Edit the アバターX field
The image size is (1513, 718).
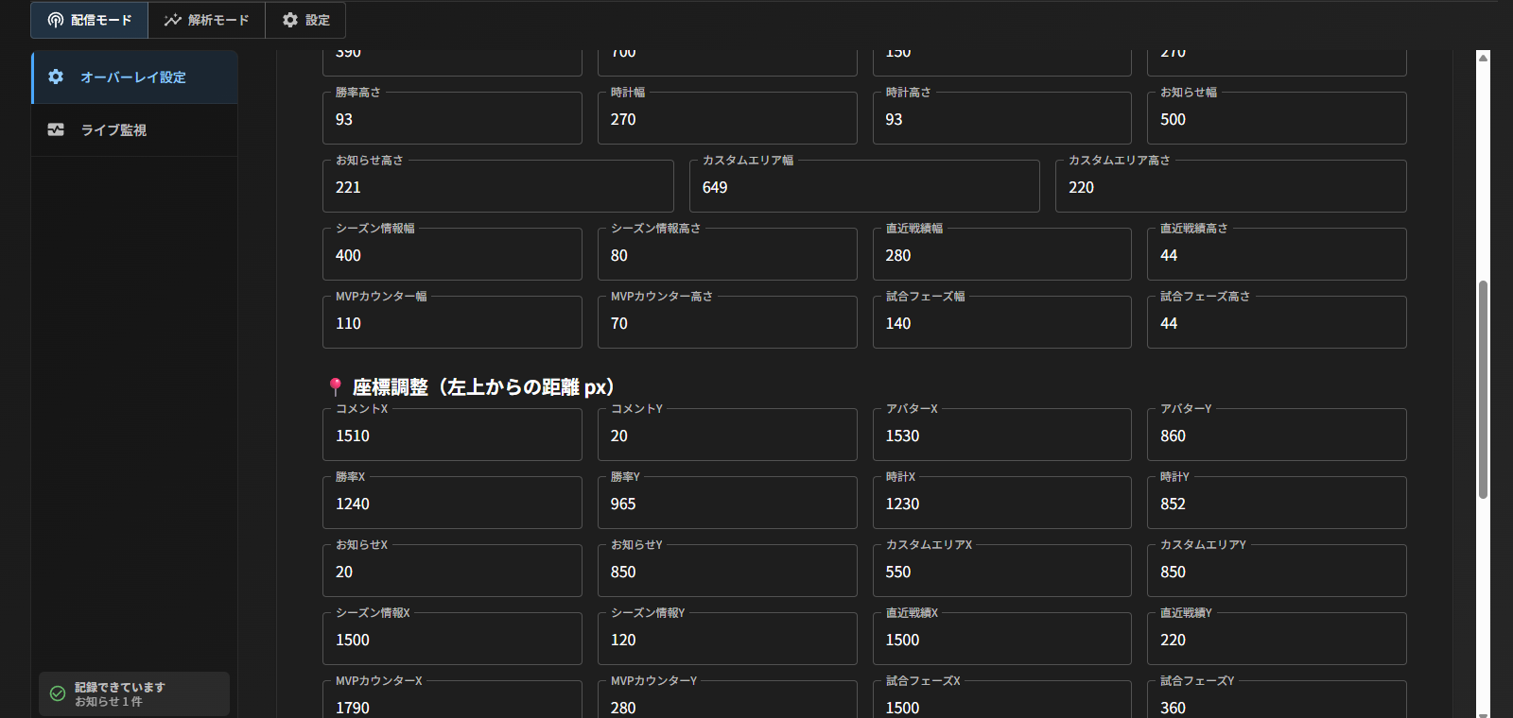[1002, 435]
